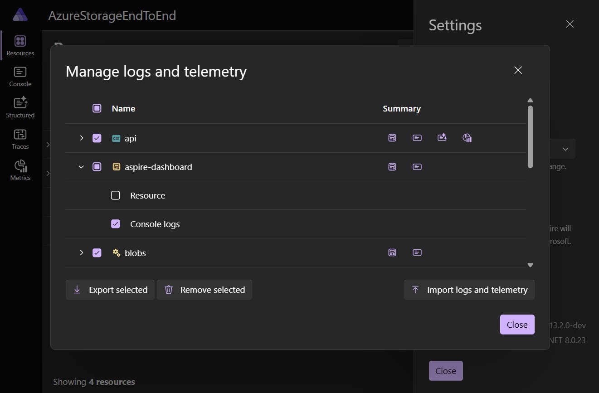Open the Metrics view from the sidebar
The height and width of the screenshot is (393, 599).
click(x=20, y=170)
